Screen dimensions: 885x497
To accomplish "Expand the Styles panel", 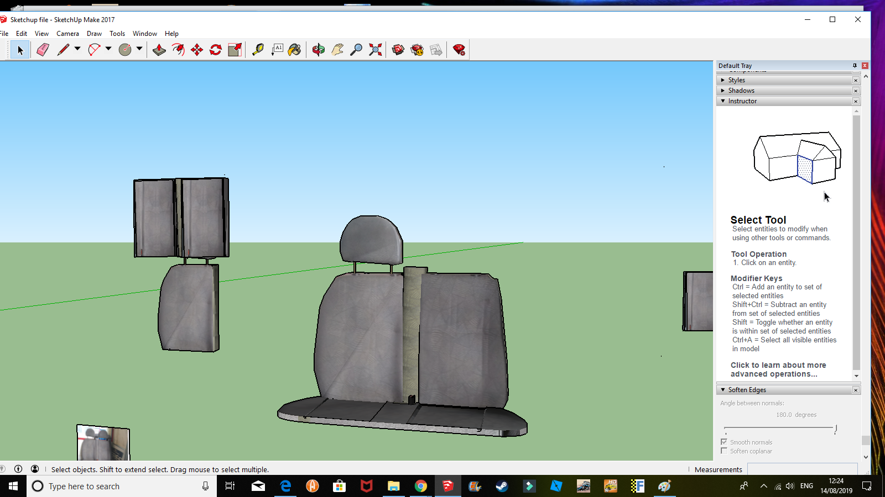I will tap(788, 80).
